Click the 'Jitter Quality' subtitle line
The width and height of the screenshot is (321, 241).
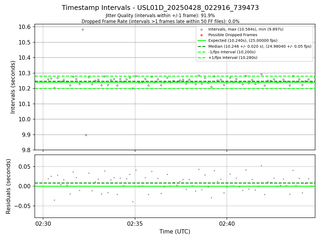[160, 16]
